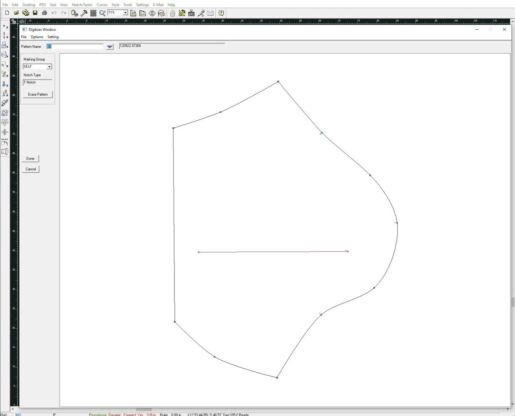Select the symmetry arrows tool icon

click(5, 132)
